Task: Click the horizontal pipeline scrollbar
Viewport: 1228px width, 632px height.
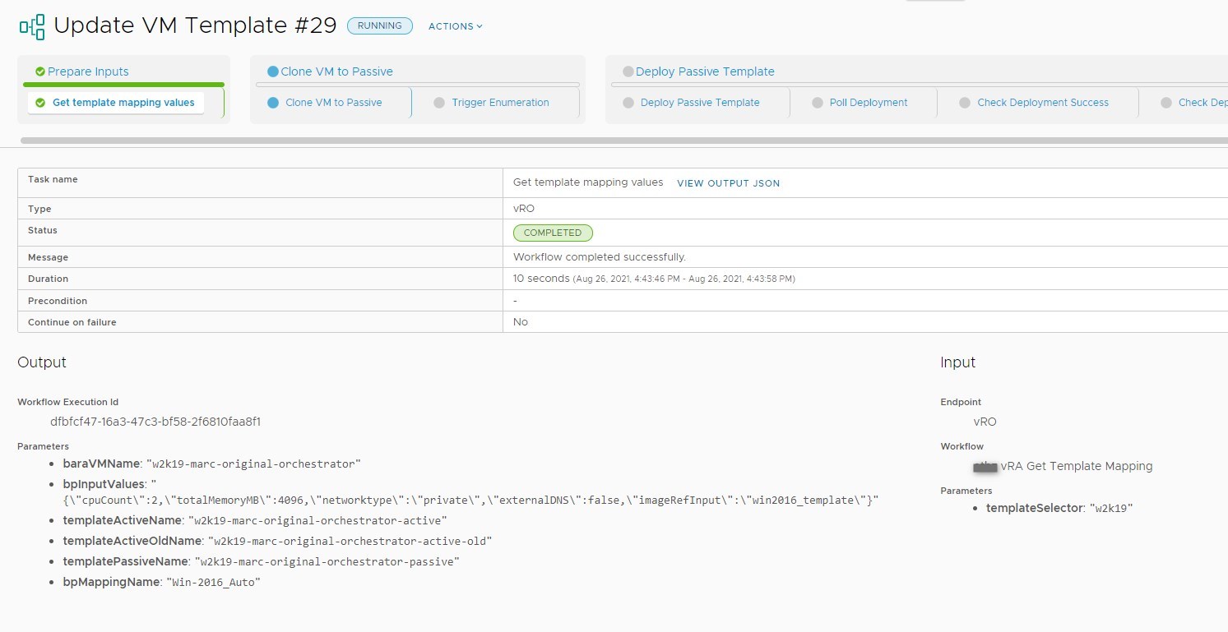Action: tap(576, 141)
